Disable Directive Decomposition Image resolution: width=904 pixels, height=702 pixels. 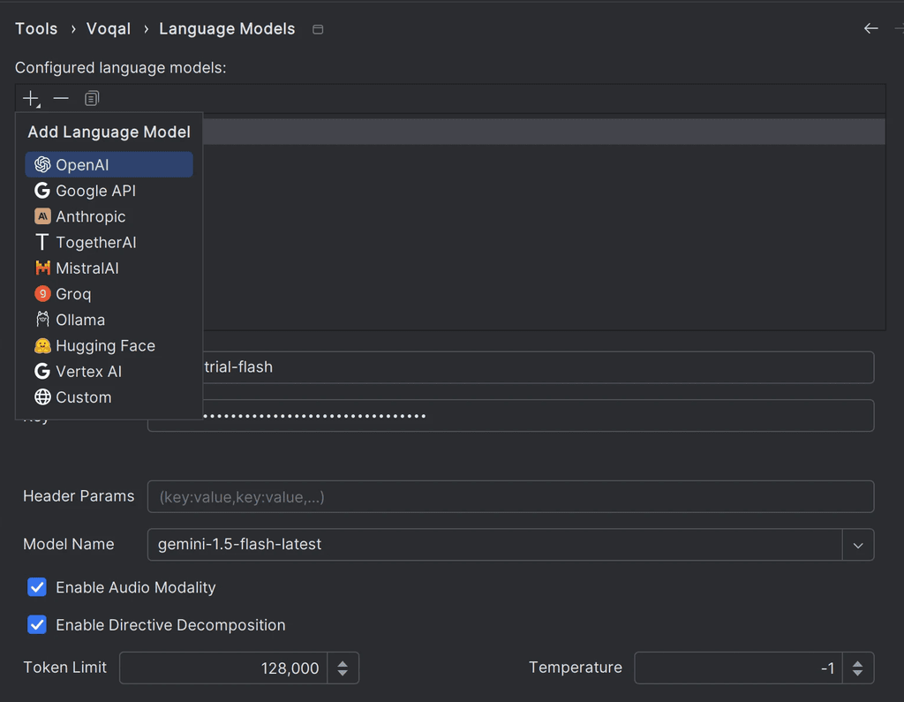(x=36, y=624)
